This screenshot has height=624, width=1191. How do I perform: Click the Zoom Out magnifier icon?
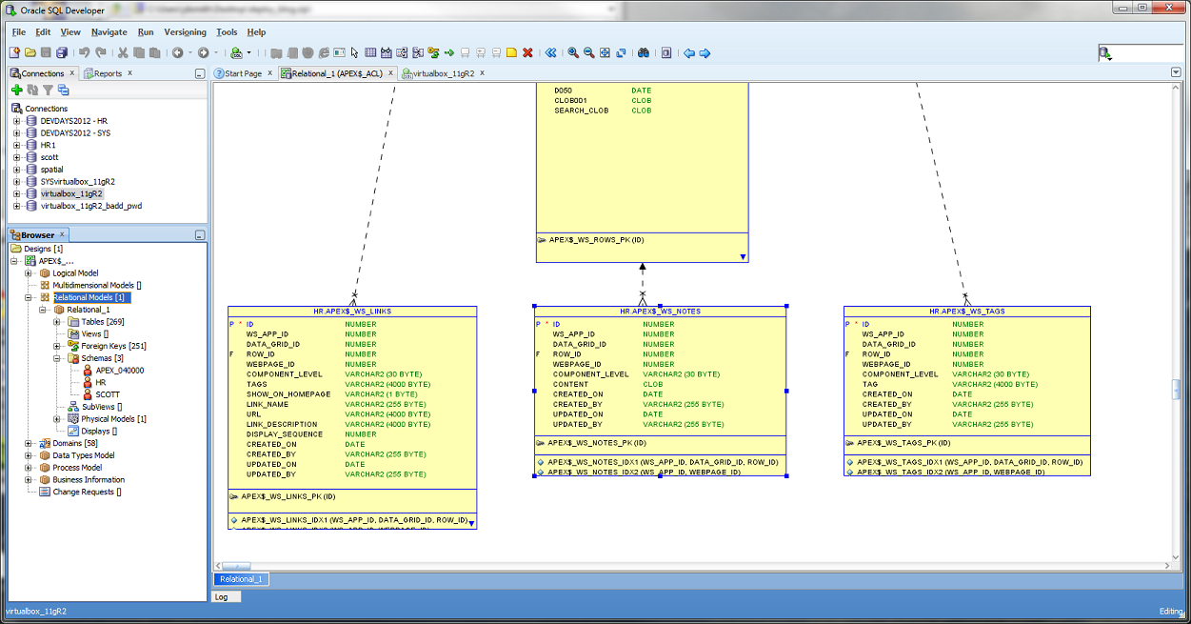(x=589, y=52)
